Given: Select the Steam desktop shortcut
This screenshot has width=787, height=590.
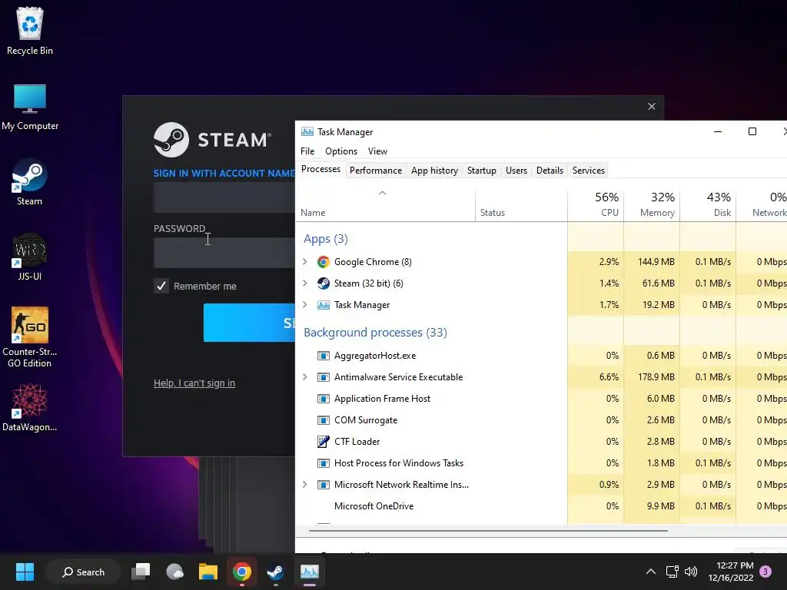Looking at the screenshot, I should click(30, 181).
